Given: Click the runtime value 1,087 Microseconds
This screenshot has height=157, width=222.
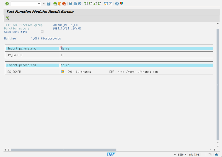Looking at the screenshot, I should tap(46, 39).
